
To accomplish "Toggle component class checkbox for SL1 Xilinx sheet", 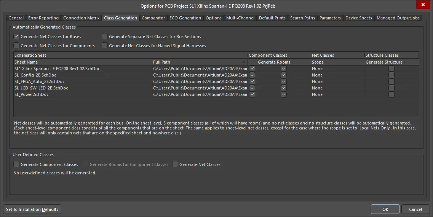I will point(252,69).
